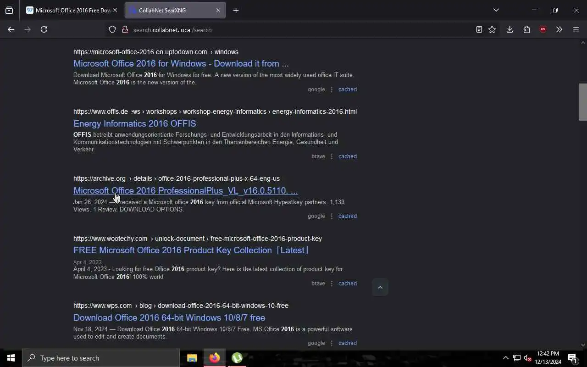Image resolution: width=587 pixels, height=367 pixels.
Task: Open File Explorer from the taskbar
Action: 192,358
